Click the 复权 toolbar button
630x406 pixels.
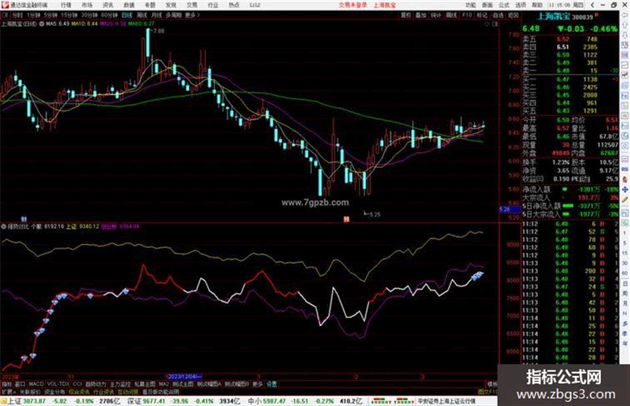406,15
